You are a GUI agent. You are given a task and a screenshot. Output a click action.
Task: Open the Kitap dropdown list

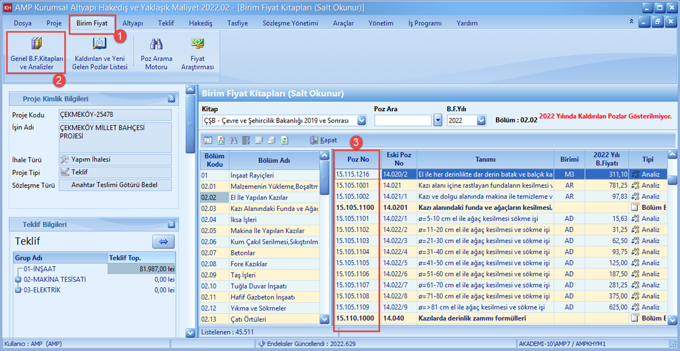(x=361, y=121)
